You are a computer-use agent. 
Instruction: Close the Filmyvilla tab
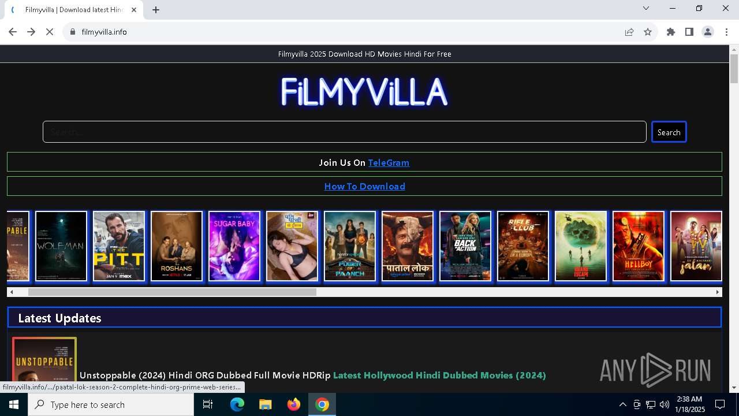tap(135, 10)
